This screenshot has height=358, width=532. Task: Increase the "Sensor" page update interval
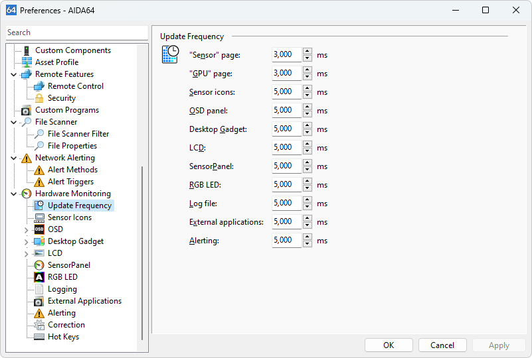click(308, 52)
